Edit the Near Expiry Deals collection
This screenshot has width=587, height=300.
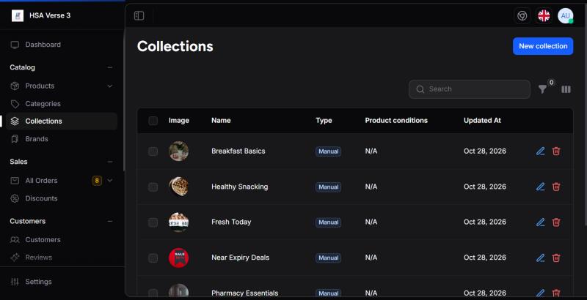point(540,258)
